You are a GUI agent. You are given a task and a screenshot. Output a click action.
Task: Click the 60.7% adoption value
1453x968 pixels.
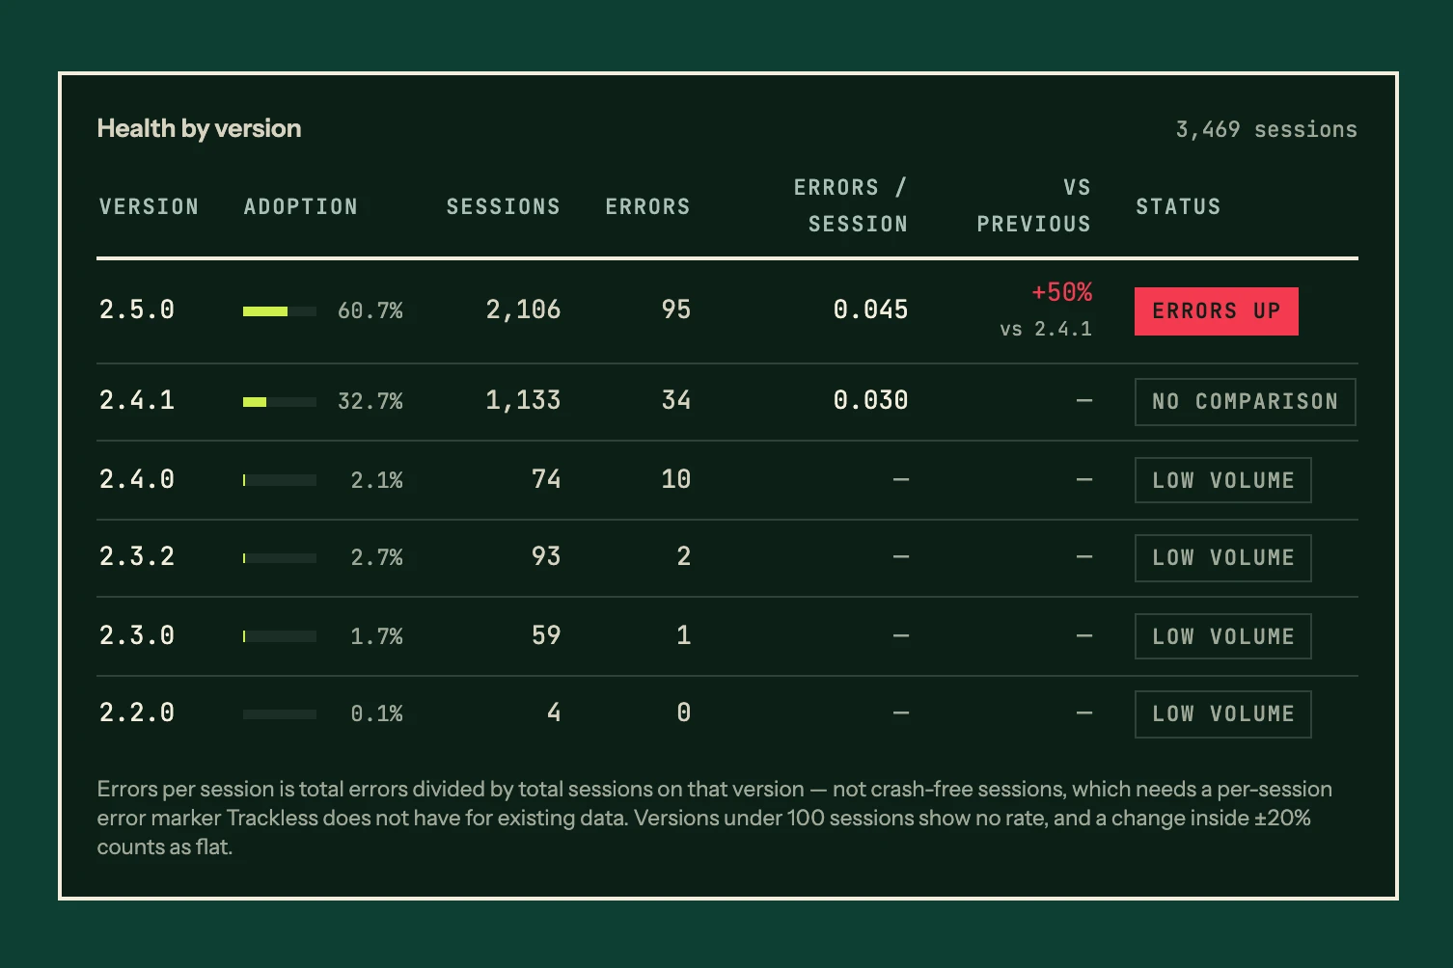tap(370, 310)
